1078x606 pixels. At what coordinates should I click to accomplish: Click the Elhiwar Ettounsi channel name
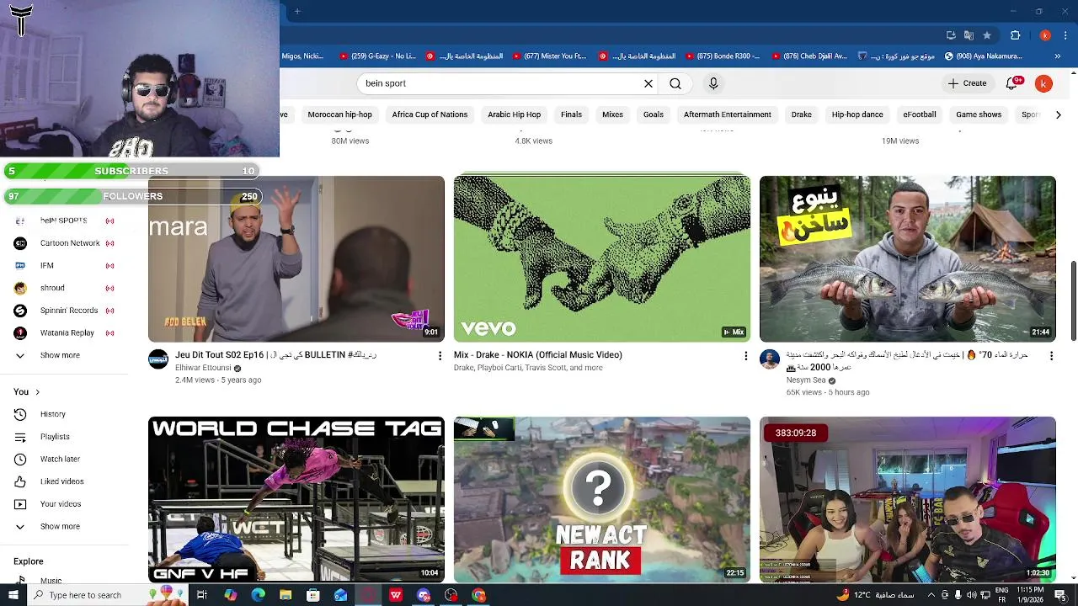coord(203,368)
